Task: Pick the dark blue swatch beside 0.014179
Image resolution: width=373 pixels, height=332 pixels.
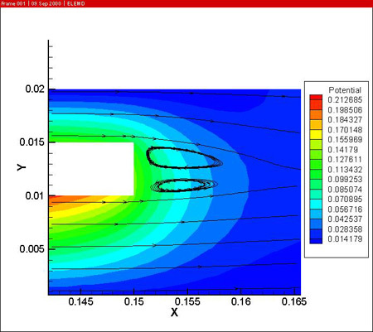Action: 316,241
